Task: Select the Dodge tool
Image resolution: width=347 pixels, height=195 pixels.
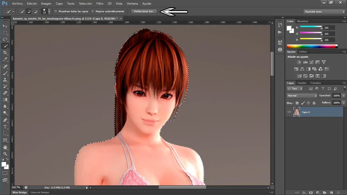Action: coord(5,113)
